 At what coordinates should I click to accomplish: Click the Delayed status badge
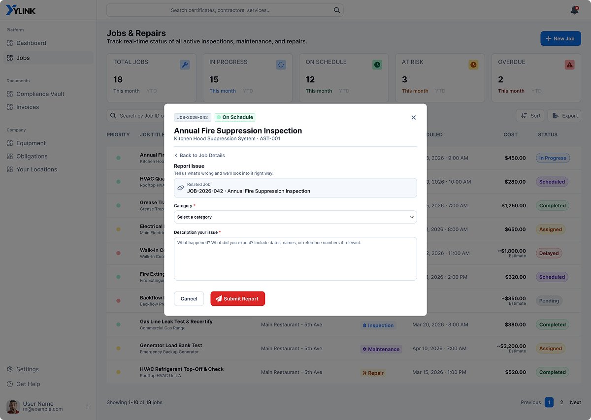[549, 253]
